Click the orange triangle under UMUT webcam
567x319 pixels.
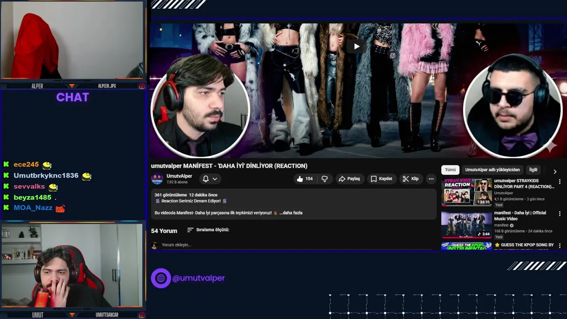(x=72, y=315)
